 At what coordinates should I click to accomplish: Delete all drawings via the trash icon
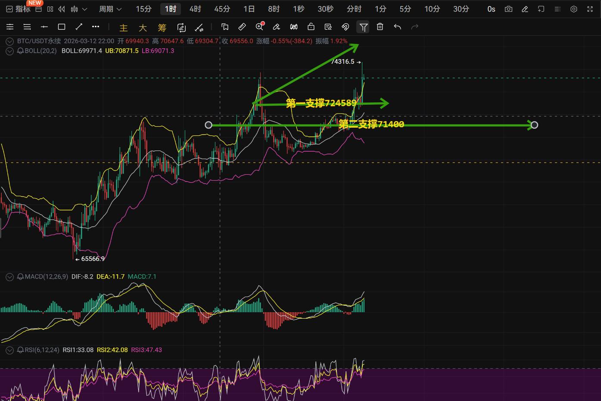click(x=380, y=27)
